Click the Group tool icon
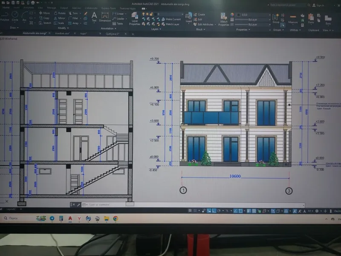341x256 pixels. (276, 19)
